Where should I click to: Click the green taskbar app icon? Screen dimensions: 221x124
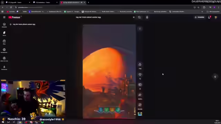[x=42, y=122]
